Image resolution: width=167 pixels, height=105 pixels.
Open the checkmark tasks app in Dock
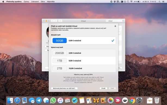75,100
